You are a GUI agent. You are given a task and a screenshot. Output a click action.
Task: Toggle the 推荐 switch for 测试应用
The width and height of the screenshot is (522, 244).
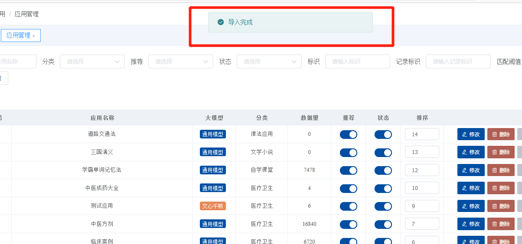348,206
